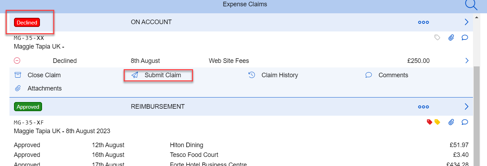This screenshot has height=166, width=487.
Task: Select the Hlton Dining expense row
Action: click(241, 145)
